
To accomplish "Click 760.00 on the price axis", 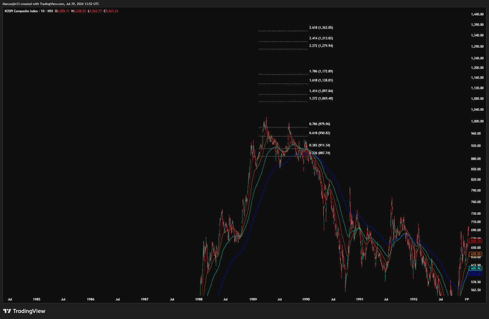I will click(476, 202).
